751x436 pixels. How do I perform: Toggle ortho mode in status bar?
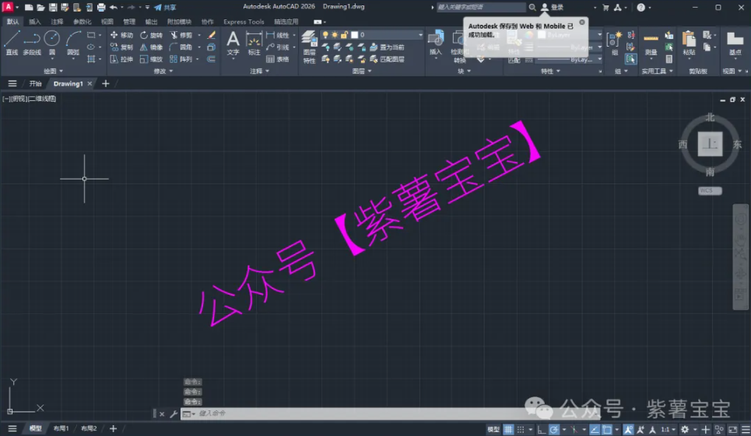(541, 429)
